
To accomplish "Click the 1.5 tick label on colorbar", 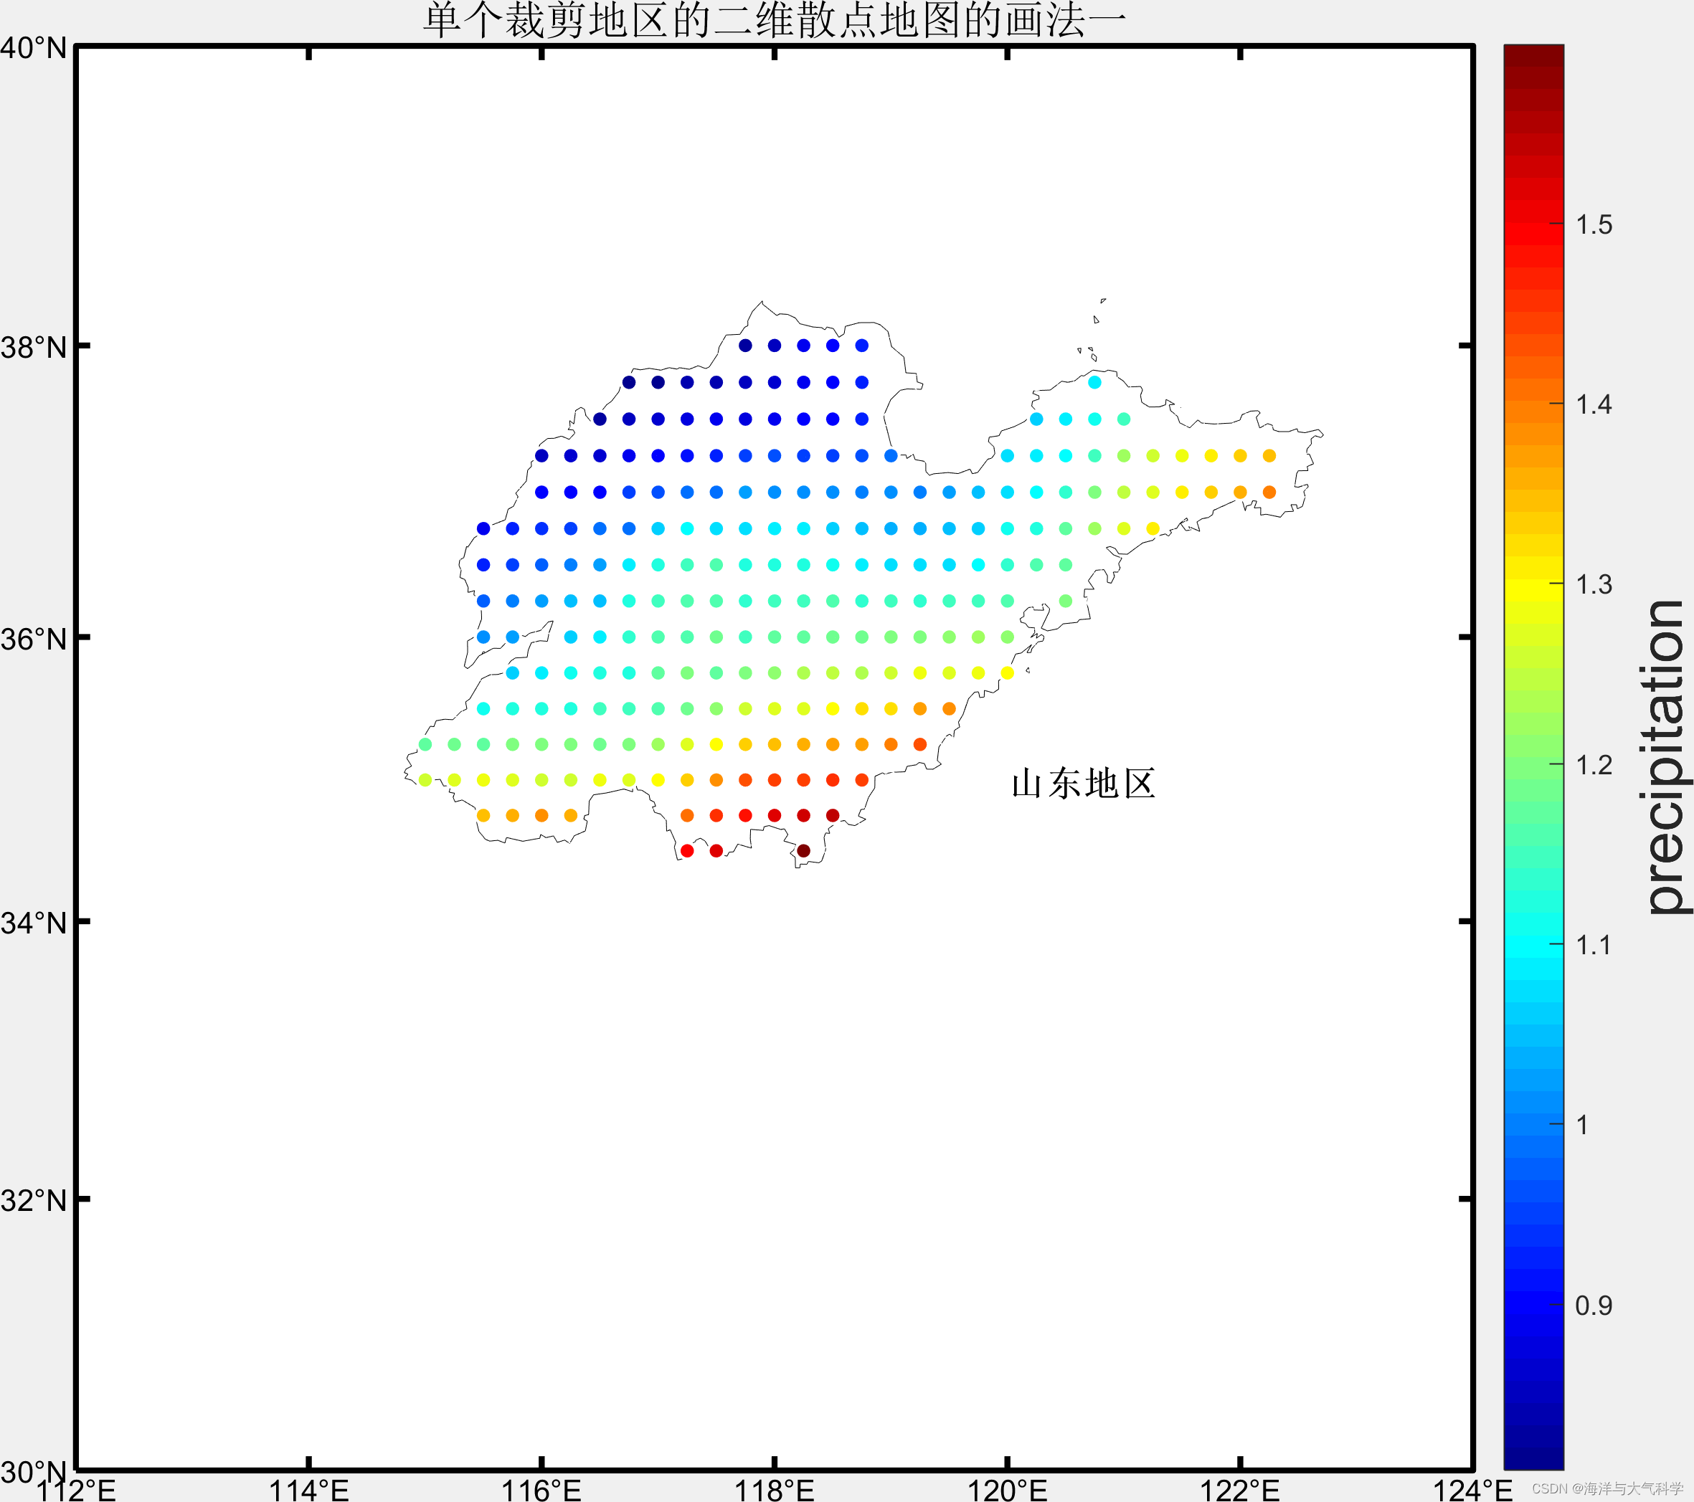I will coord(1593,224).
